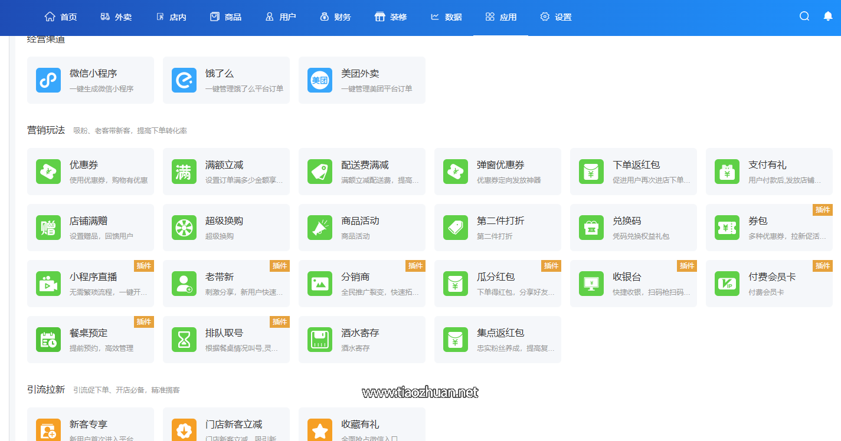Click the Meituan Waimai icon

click(x=320, y=80)
